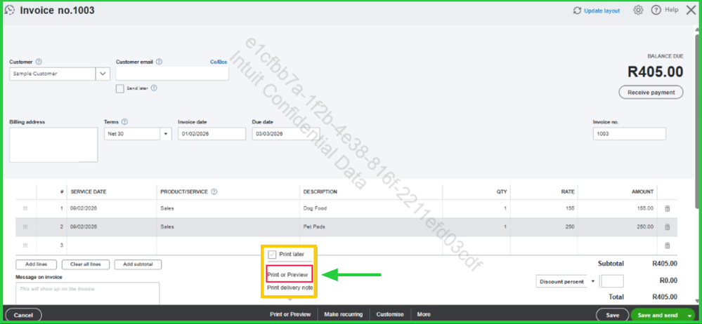
Task: Delete the Dog Food line with trash icon
Action: [x=667, y=208]
